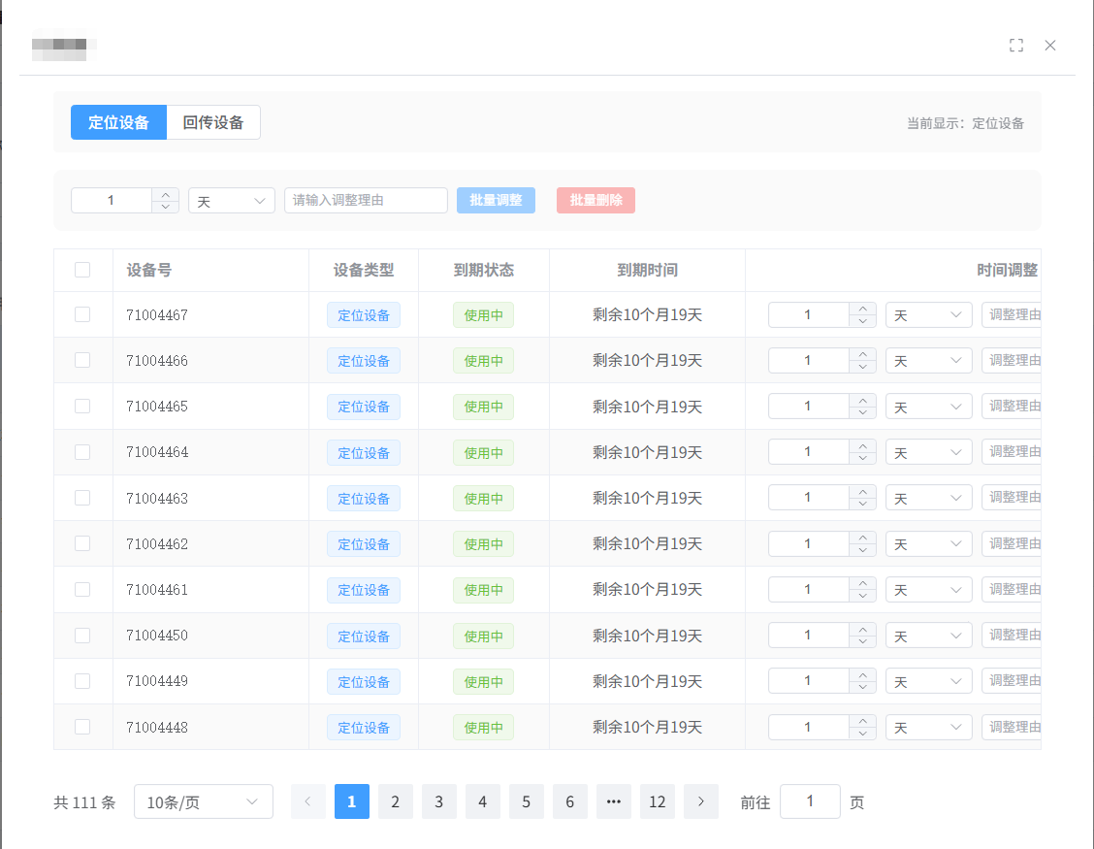This screenshot has width=1094, height=849.
Task: Select the checkbox for device 71004465
Action: tap(82, 406)
